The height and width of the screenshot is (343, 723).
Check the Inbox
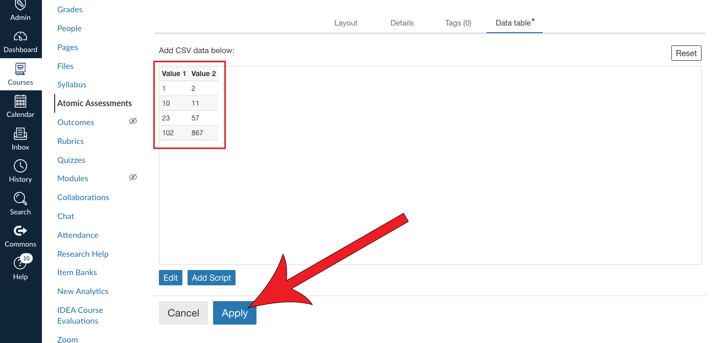(x=20, y=138)
